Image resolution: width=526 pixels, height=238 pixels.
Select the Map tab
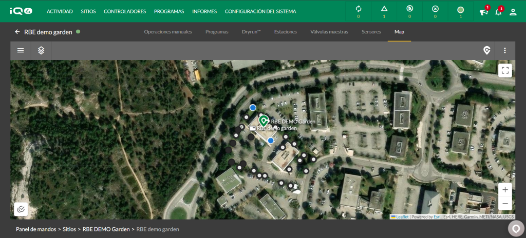(x=399, y=32)
